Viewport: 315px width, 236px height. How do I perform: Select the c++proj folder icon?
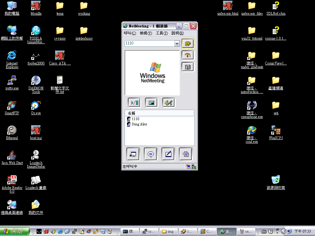60,33
